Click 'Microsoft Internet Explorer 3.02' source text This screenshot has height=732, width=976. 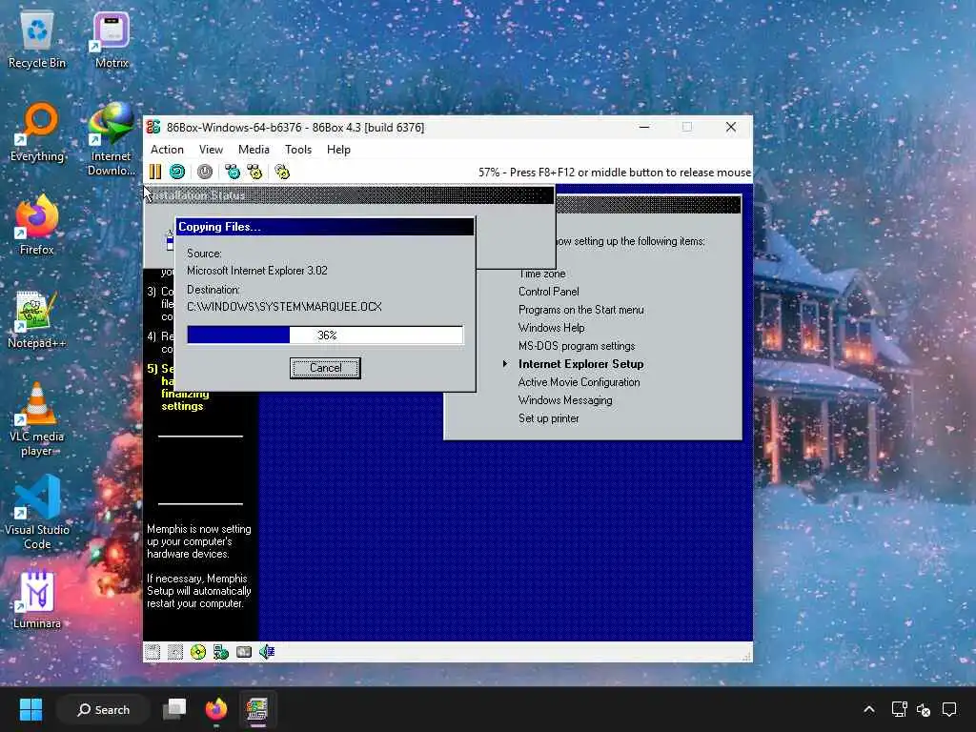(257, 271)
